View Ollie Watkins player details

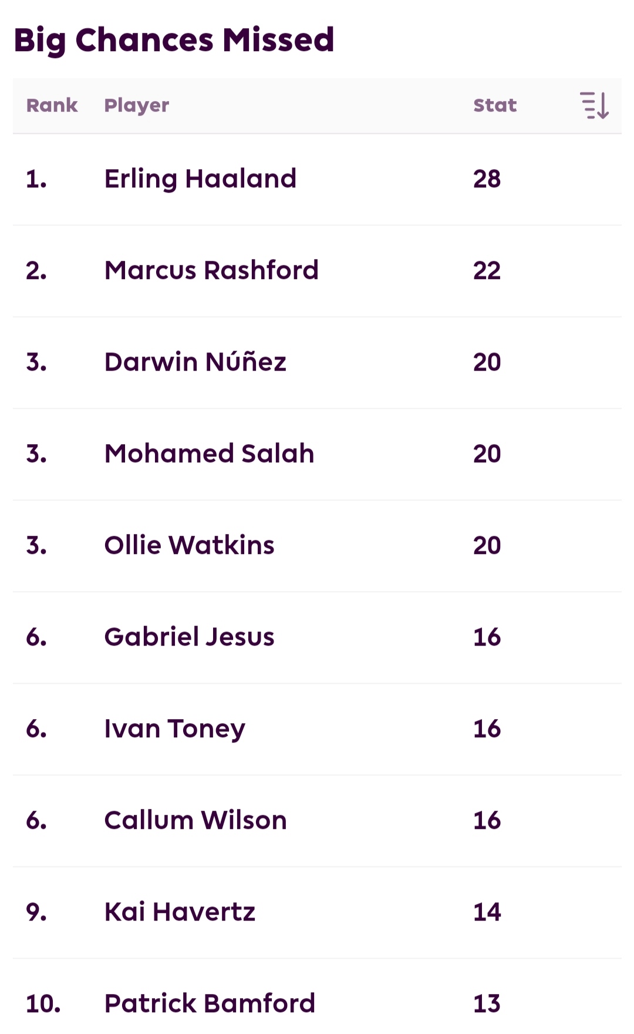point(189,545)
